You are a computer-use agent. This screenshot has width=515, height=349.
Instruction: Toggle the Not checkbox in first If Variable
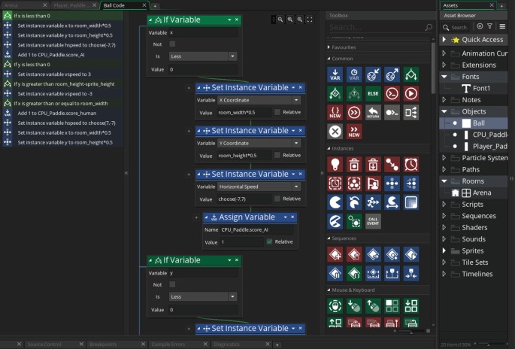pyautogui.click(x=172, y=44)
